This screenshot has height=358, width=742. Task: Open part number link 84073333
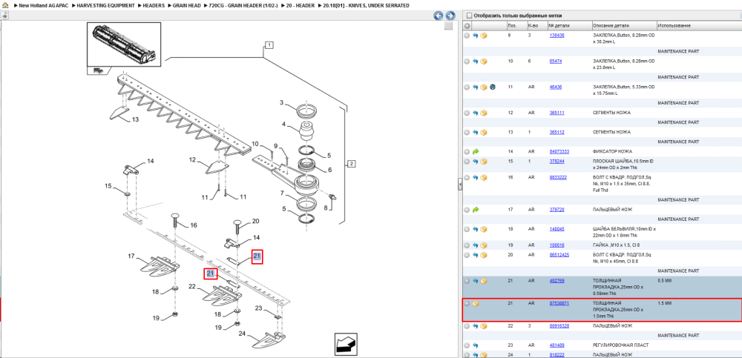point(559,152)
